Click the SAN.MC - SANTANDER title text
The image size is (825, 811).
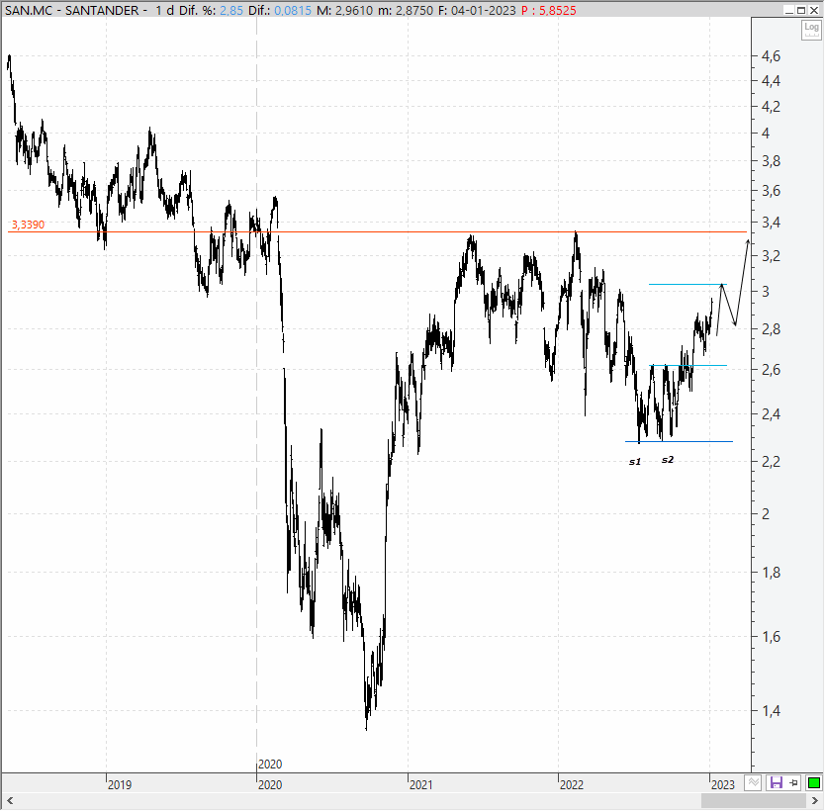pos(72,11)
